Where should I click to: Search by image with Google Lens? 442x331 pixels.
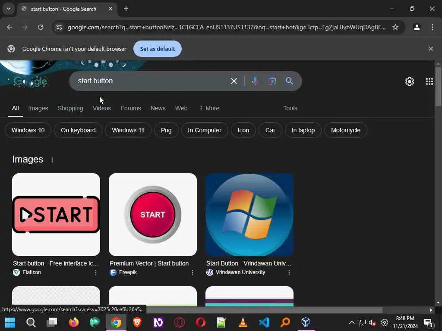[272, 81]
